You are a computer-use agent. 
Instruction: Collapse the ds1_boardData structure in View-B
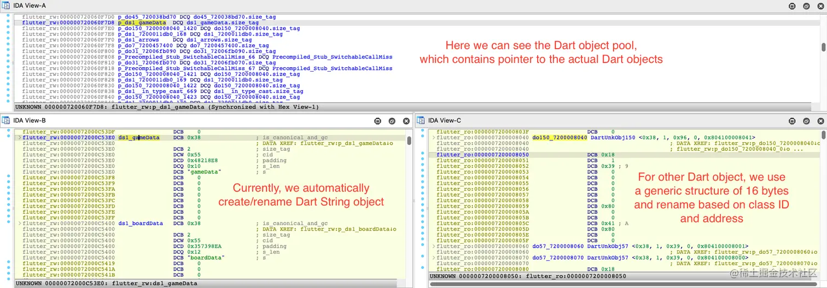tap(20, 224)
